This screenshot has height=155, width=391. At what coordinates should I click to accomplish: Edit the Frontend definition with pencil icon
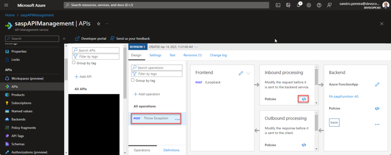[241, 73]
